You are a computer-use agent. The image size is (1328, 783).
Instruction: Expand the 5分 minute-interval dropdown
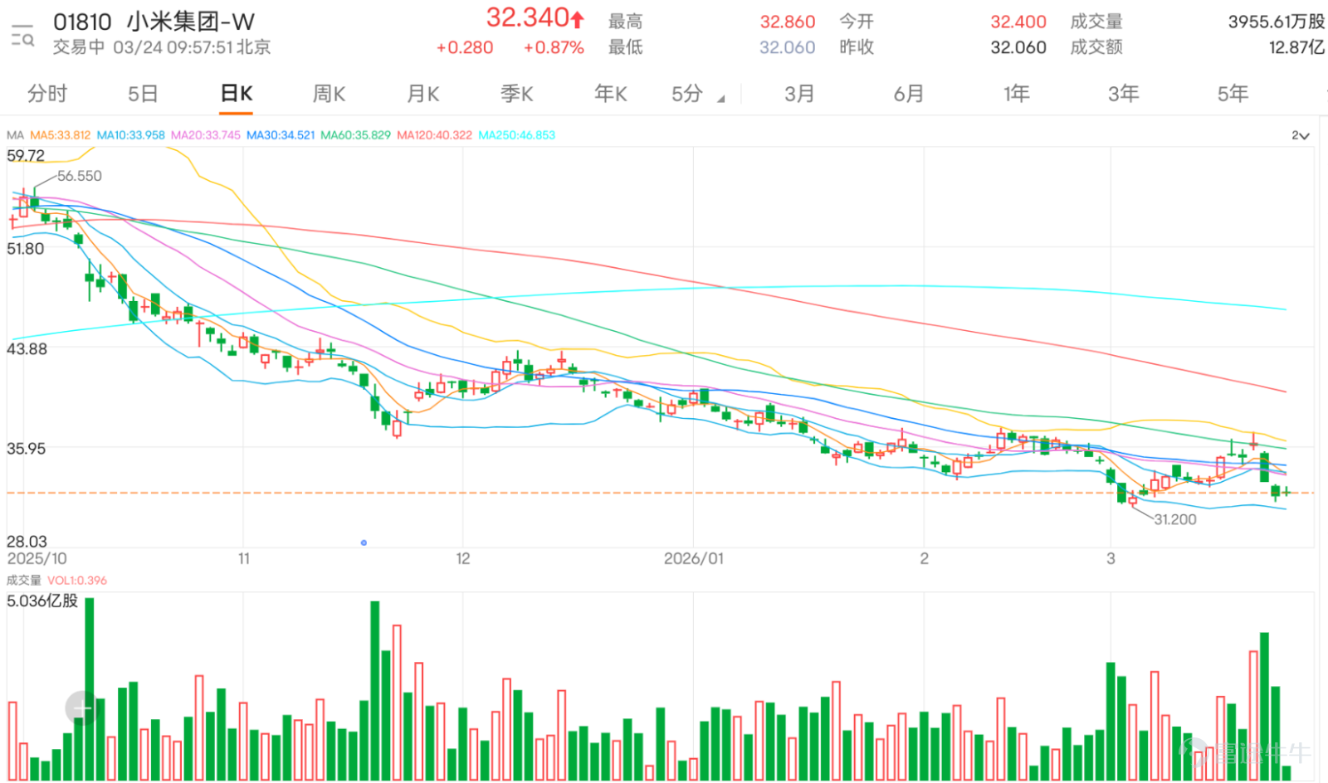pos(698,94)
